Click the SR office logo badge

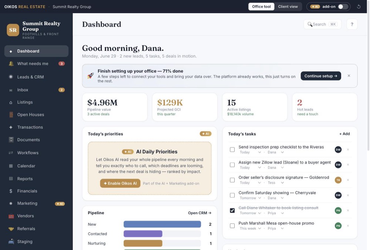13,30
